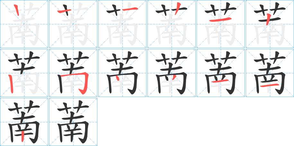Choose the third stroke step cell

pos(122,24)
